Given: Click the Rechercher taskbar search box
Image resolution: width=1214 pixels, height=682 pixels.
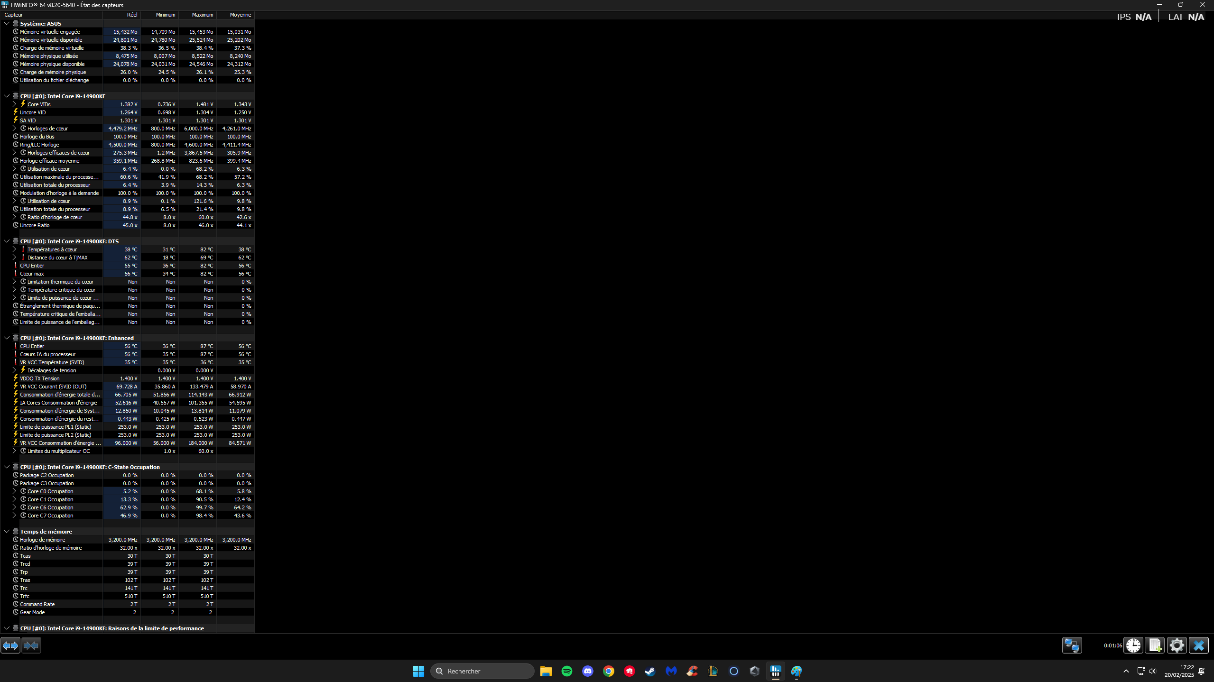Looking at the screenshot, I should click(x=482, y=671).
